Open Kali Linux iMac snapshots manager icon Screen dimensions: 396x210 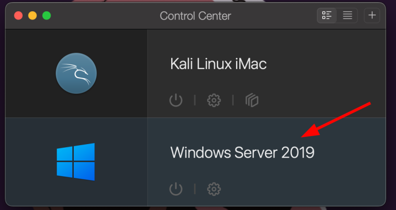252,100
